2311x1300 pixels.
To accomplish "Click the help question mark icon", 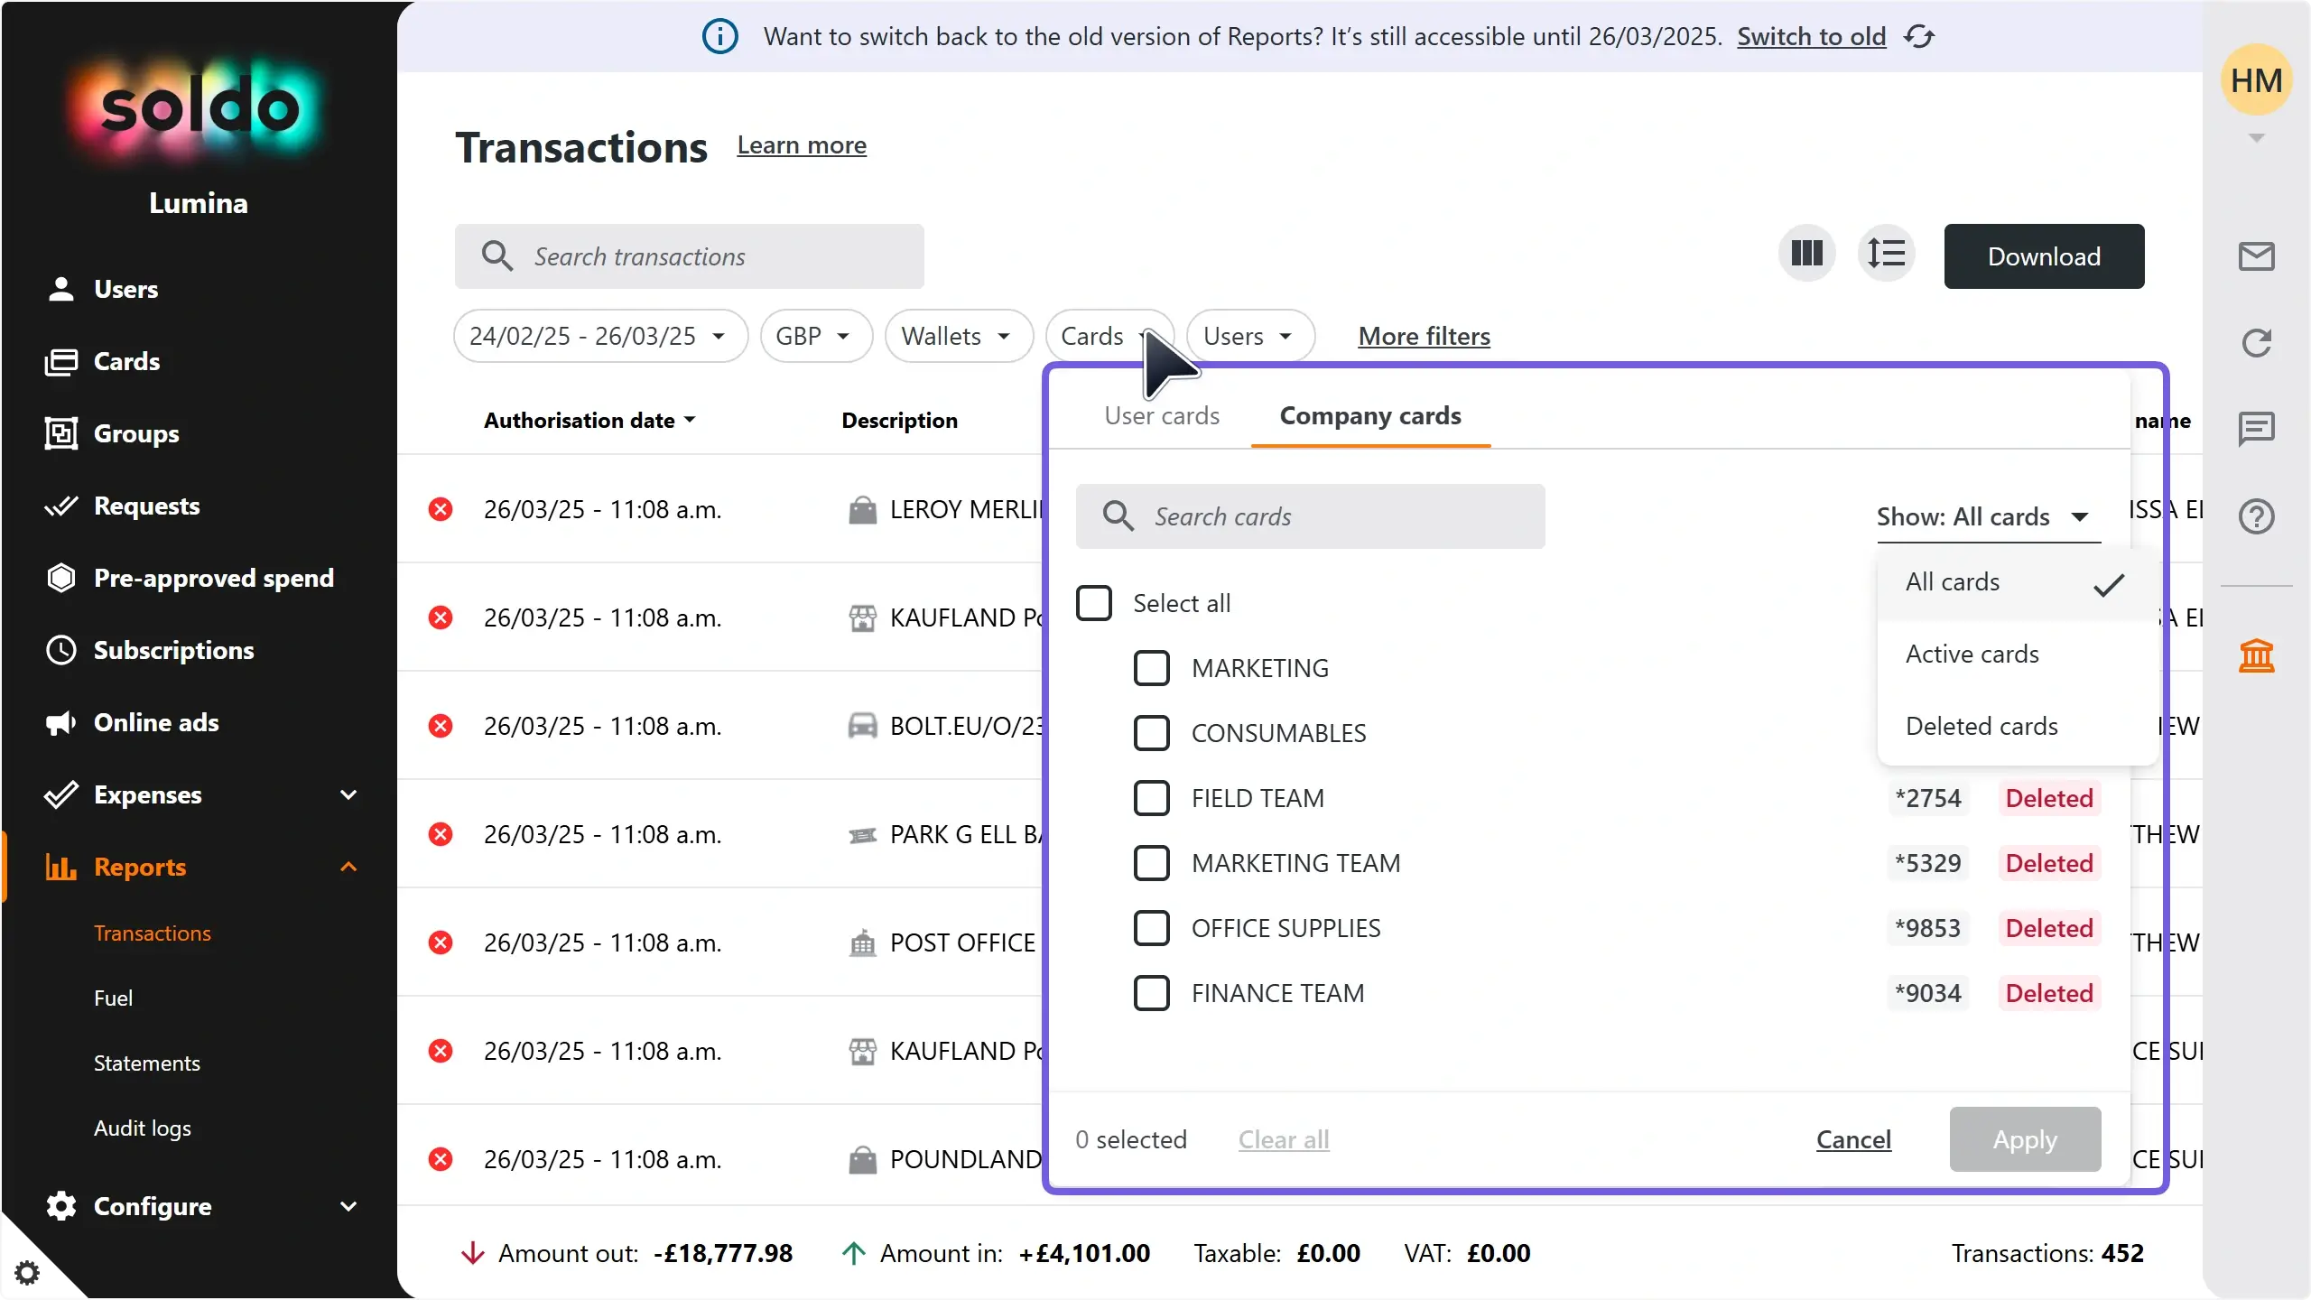I will tap(2256, 516).
